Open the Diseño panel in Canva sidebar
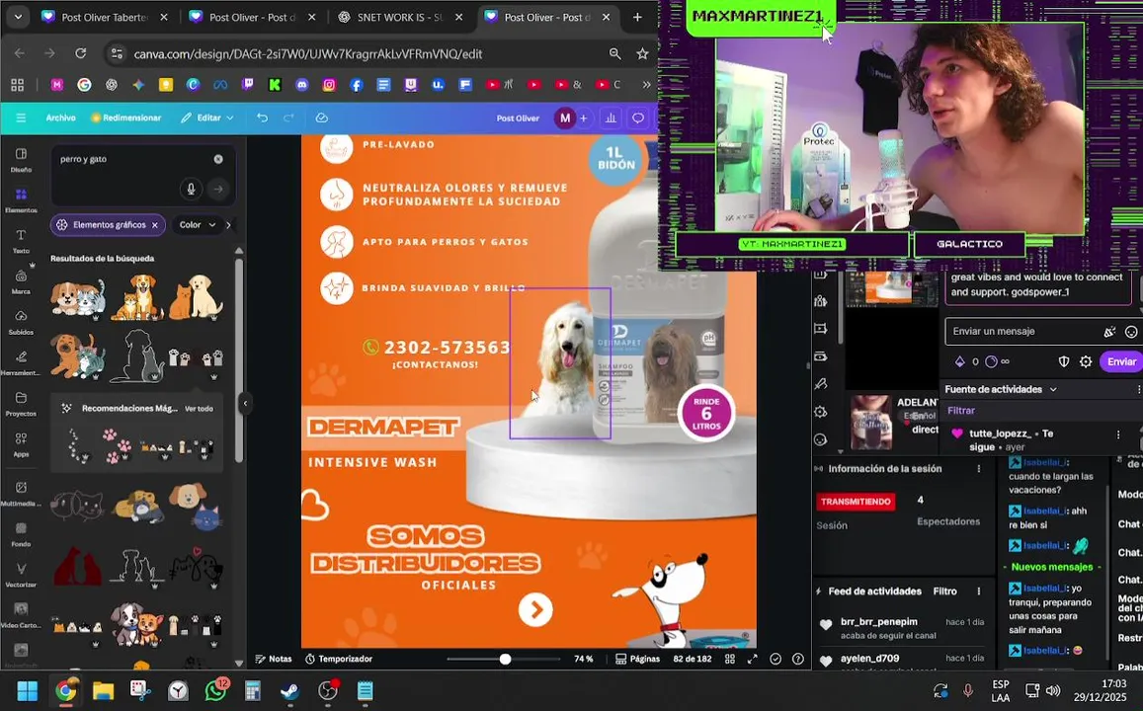Image resolution: width=1143 pixels, height=711 pixels. (21, 160)
